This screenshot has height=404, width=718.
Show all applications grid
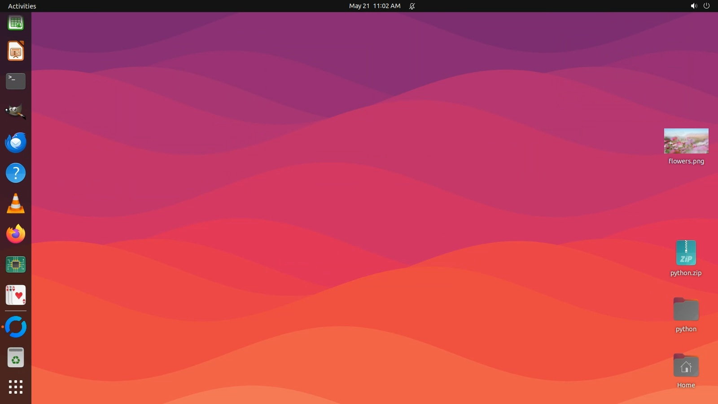pos(16,386)
